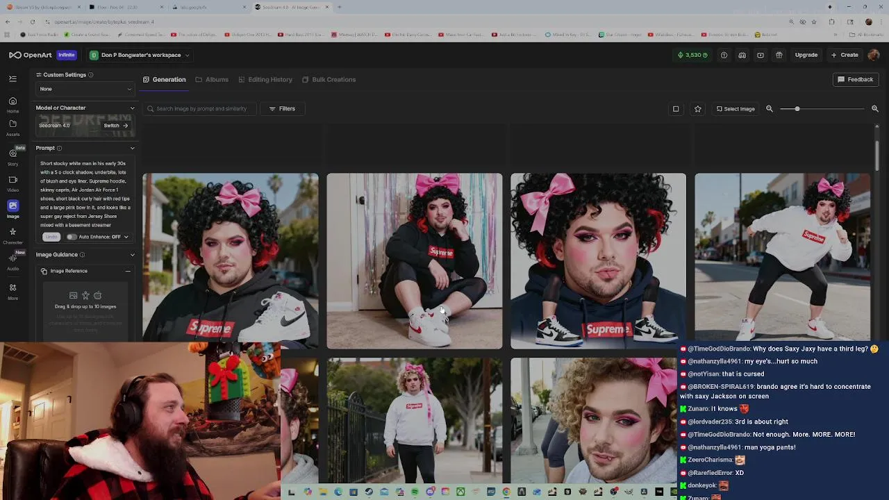The width and height of the screenshot is (889, 500).
Task: Open the Custom Settings None dropdown
Action: pos(85,89)
